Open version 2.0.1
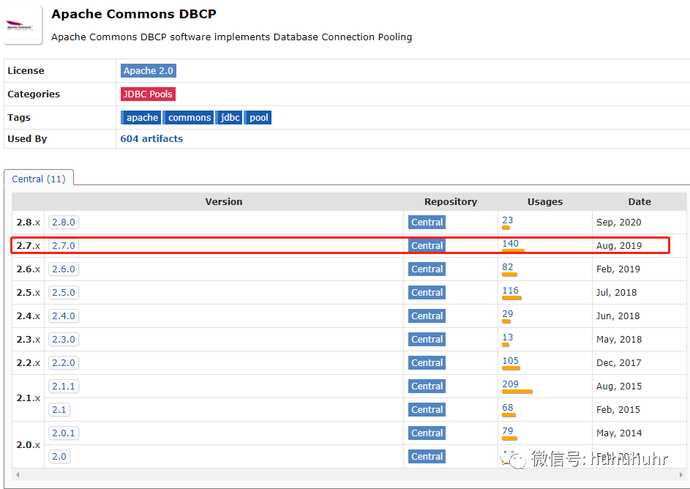 tap(64, 433)
